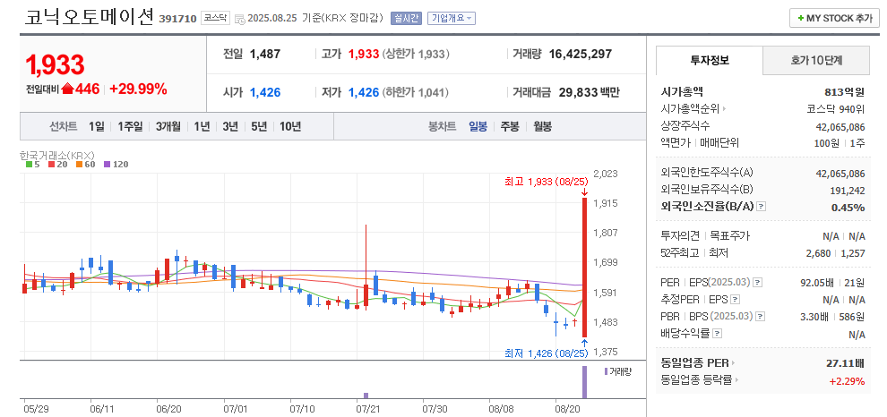The width and height of the screenshot is (887, 417).
Task: Click the 08/25 volume bar
Action: (x=584, y=381)
